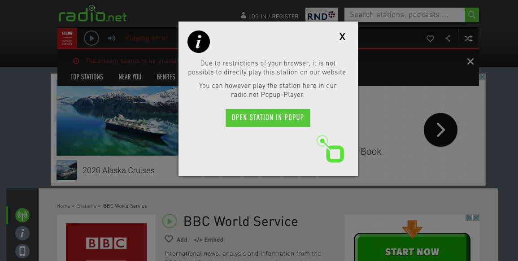This screenshot has width=518, height=261.
Task: Click the green search magnifier button
Action: (x=472, y=14)
